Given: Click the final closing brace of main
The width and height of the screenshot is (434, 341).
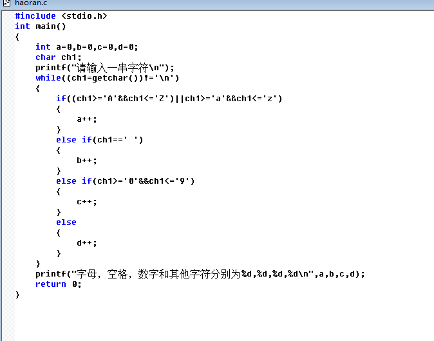Looking at the screenshot, I should [17, 295].
